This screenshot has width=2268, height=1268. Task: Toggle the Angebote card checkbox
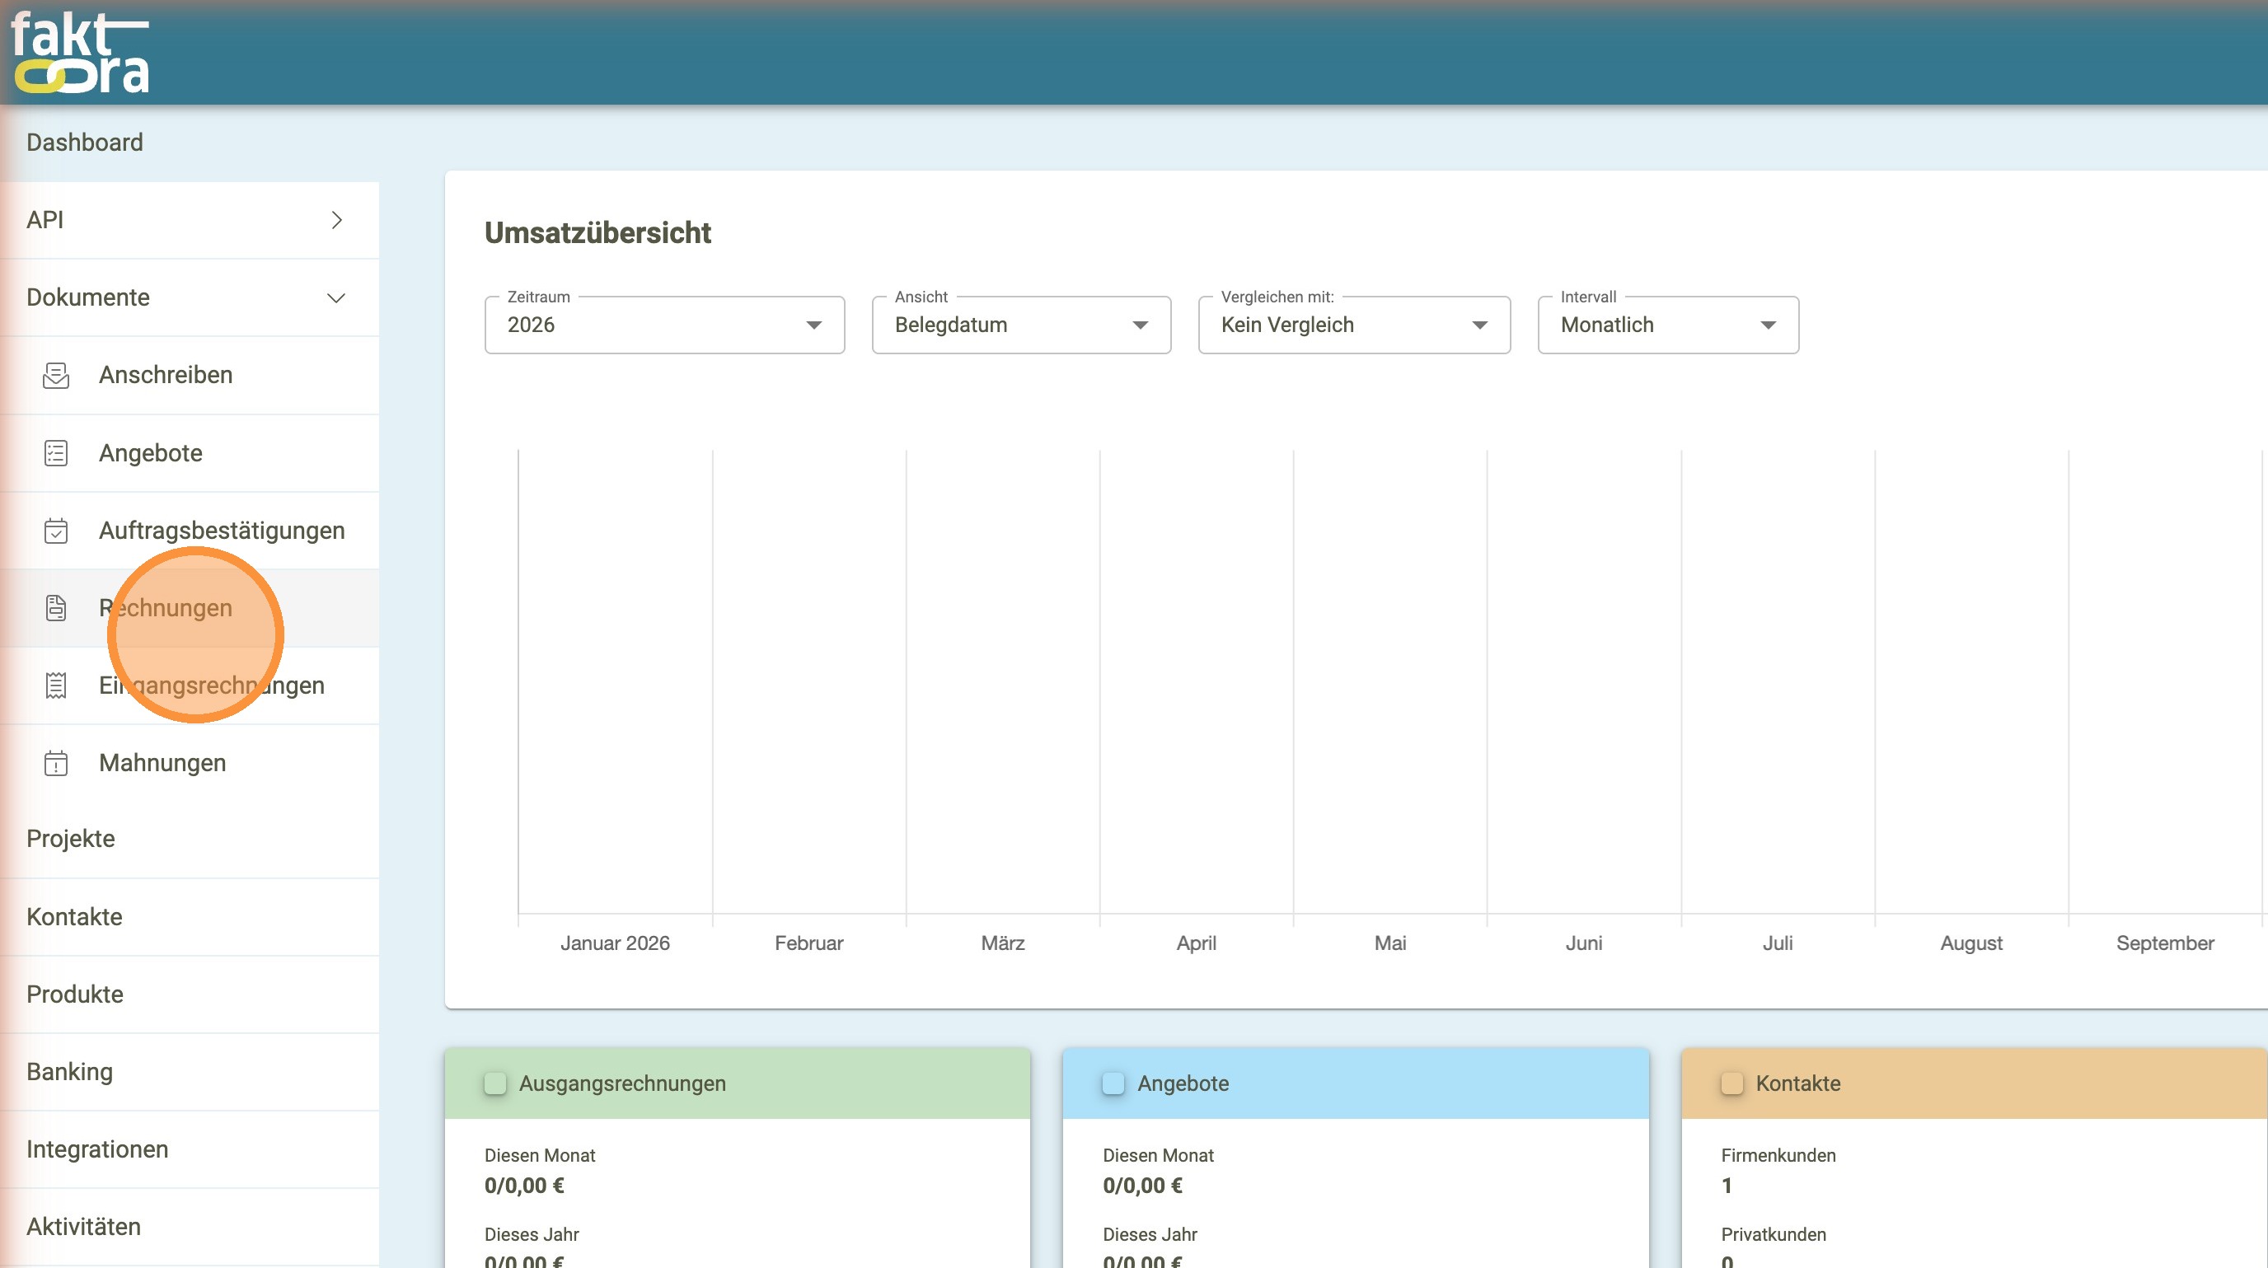pyautogui.click(x=1113, y=1083)
